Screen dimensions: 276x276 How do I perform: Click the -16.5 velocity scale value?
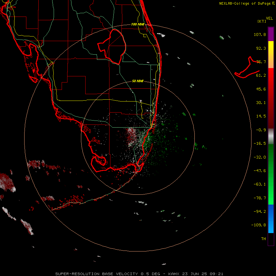click(260, 144)
